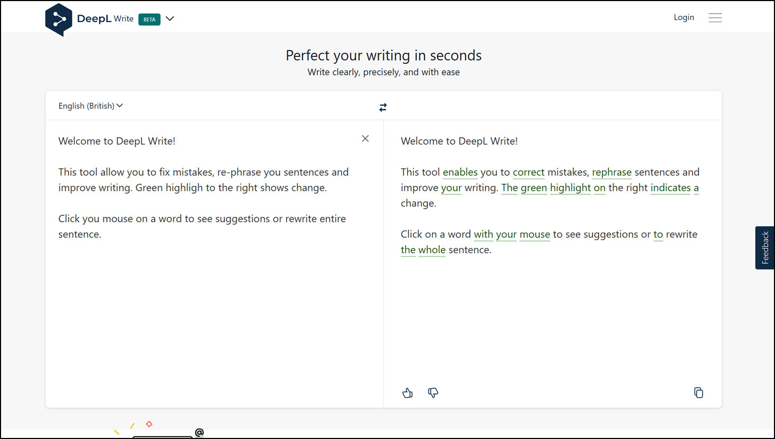This screenshot has height=439, width=775.
Task: Click the highlighted word "whole"
Action: click(432, 250)
